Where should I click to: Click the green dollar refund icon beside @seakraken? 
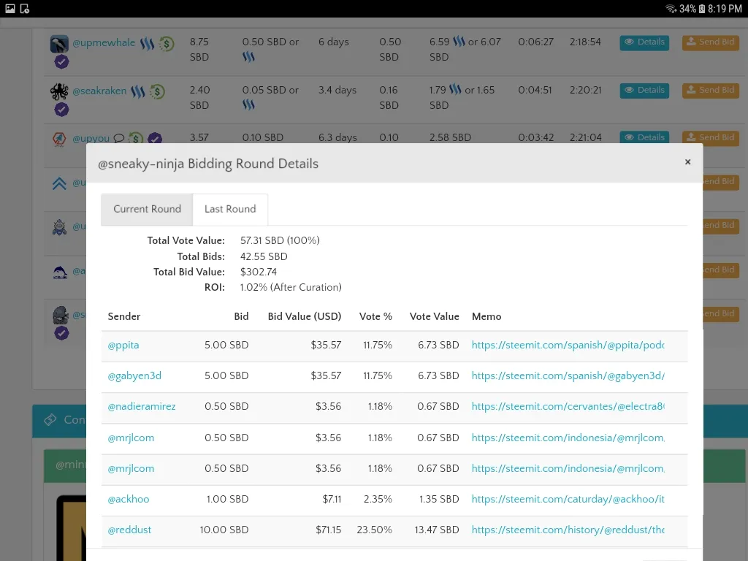[x=157, y=91]
